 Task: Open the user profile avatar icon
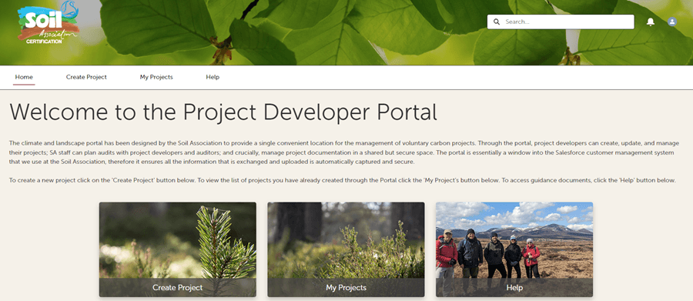(671, 22)
